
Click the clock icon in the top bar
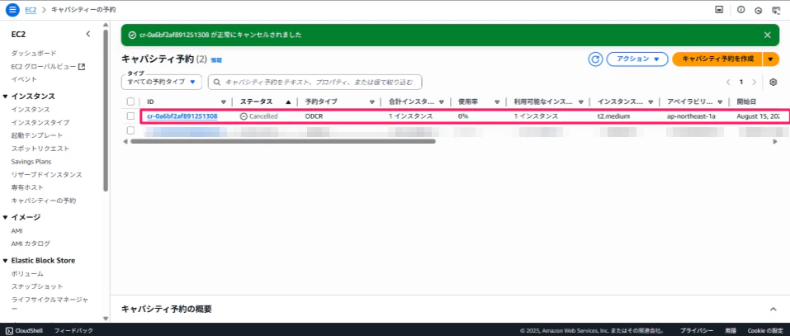tap(759, 10)
